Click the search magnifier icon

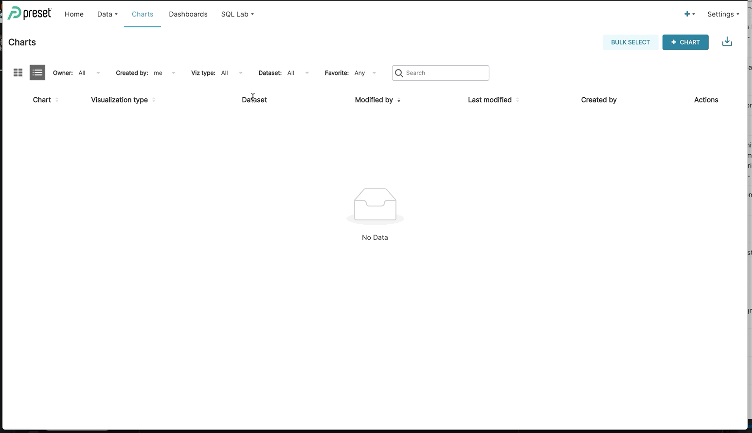(x=399, y=73)
